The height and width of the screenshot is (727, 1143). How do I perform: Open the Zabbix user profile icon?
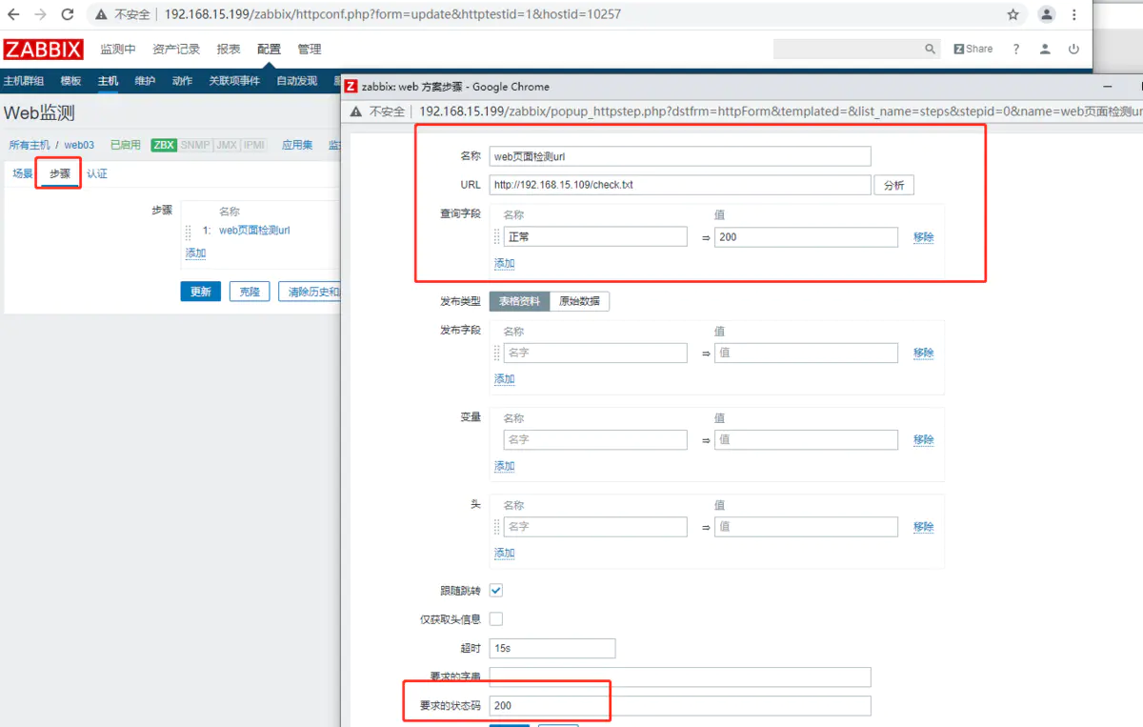(x=1045, y=49)
